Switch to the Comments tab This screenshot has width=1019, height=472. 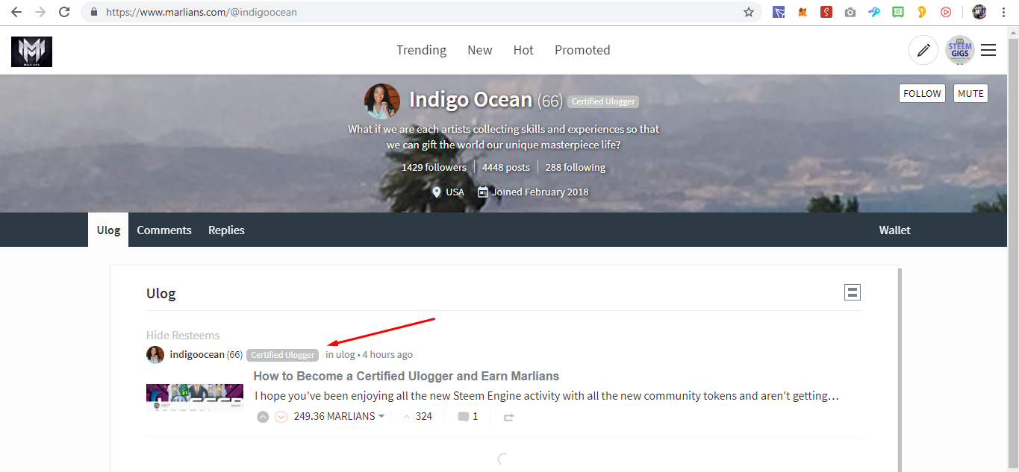tap(164, 230)
